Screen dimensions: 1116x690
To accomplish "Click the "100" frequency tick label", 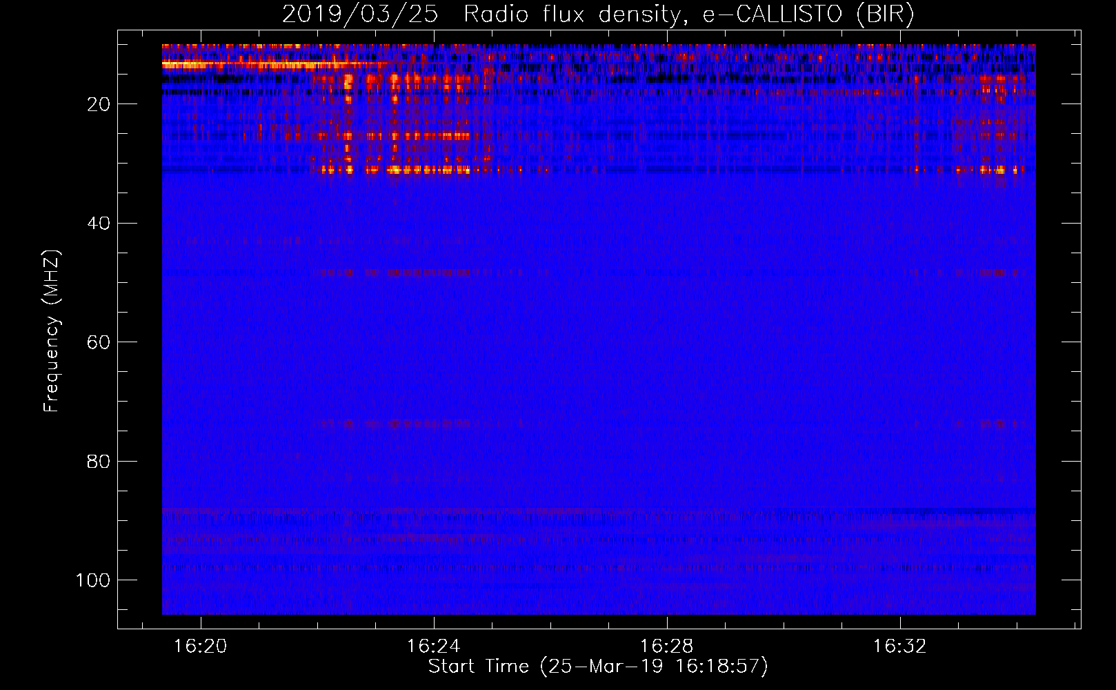I will 93,580.
